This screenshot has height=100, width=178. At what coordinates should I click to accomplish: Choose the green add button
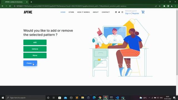[35, 42]
